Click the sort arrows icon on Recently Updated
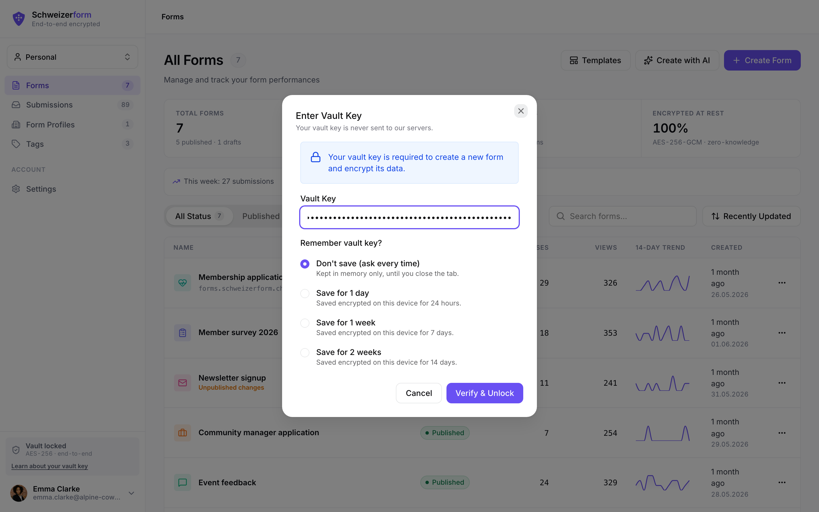819x512 pixels. [x=715, y=216]
